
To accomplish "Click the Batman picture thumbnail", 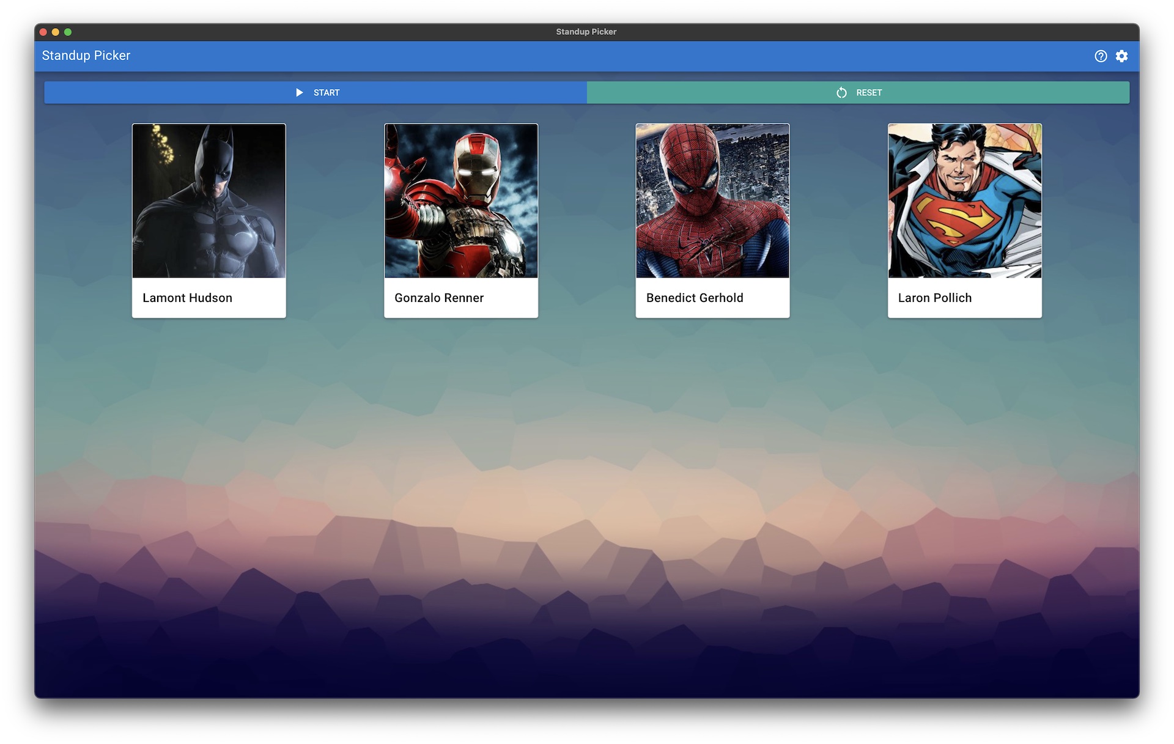I will pyautogui.click(x=209, y=201).
